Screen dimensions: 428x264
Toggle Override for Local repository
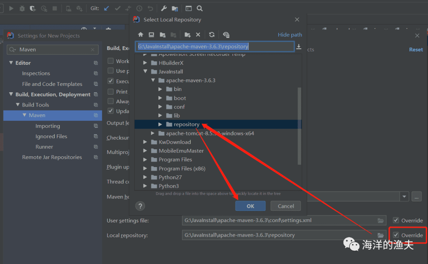[396, 235]
